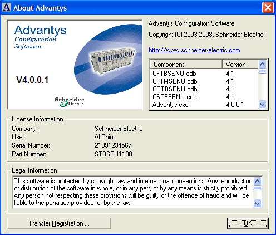Click the Component column header
This screenshot has width=276, height=235.
pos(186,65)
